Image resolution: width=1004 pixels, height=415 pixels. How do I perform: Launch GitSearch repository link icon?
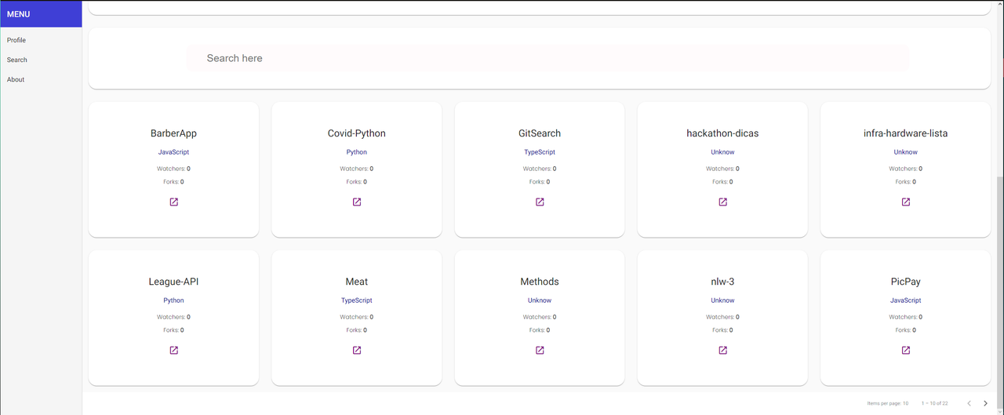click(540, 202)
